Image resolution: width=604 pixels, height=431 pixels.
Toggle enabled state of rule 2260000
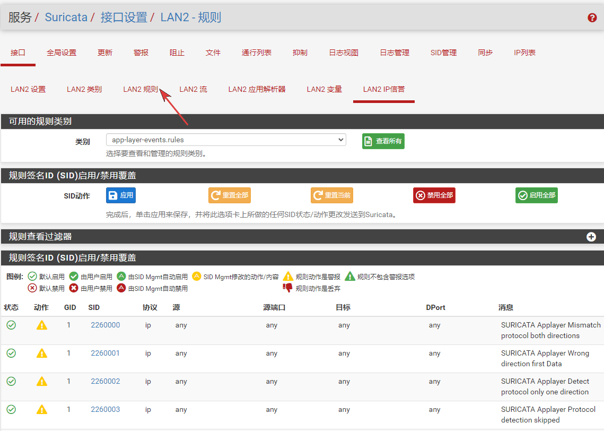(11, 325)
